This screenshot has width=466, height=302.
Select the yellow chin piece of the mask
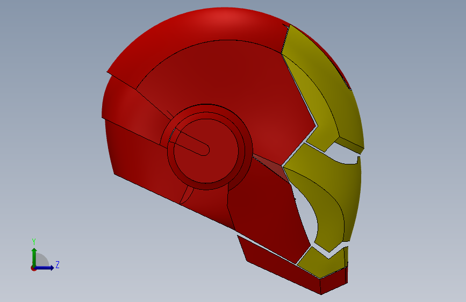tap(322, 262)
